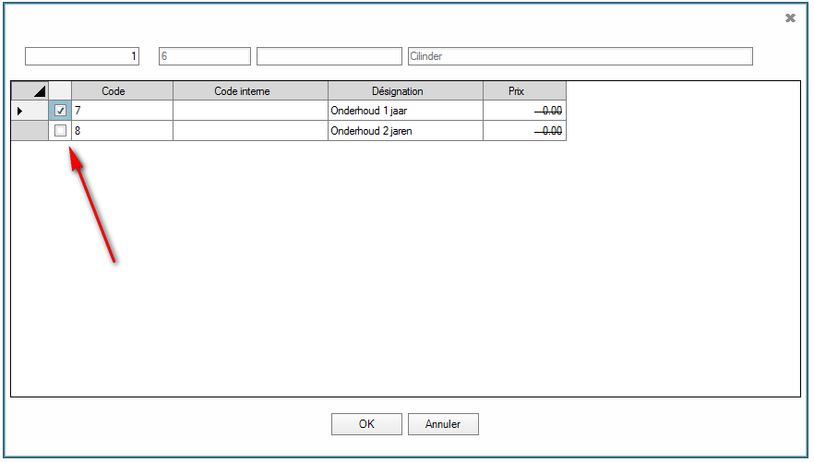Close the dialog with the X icon
Viewport: 814px width, 462px height.
[790, 18]
